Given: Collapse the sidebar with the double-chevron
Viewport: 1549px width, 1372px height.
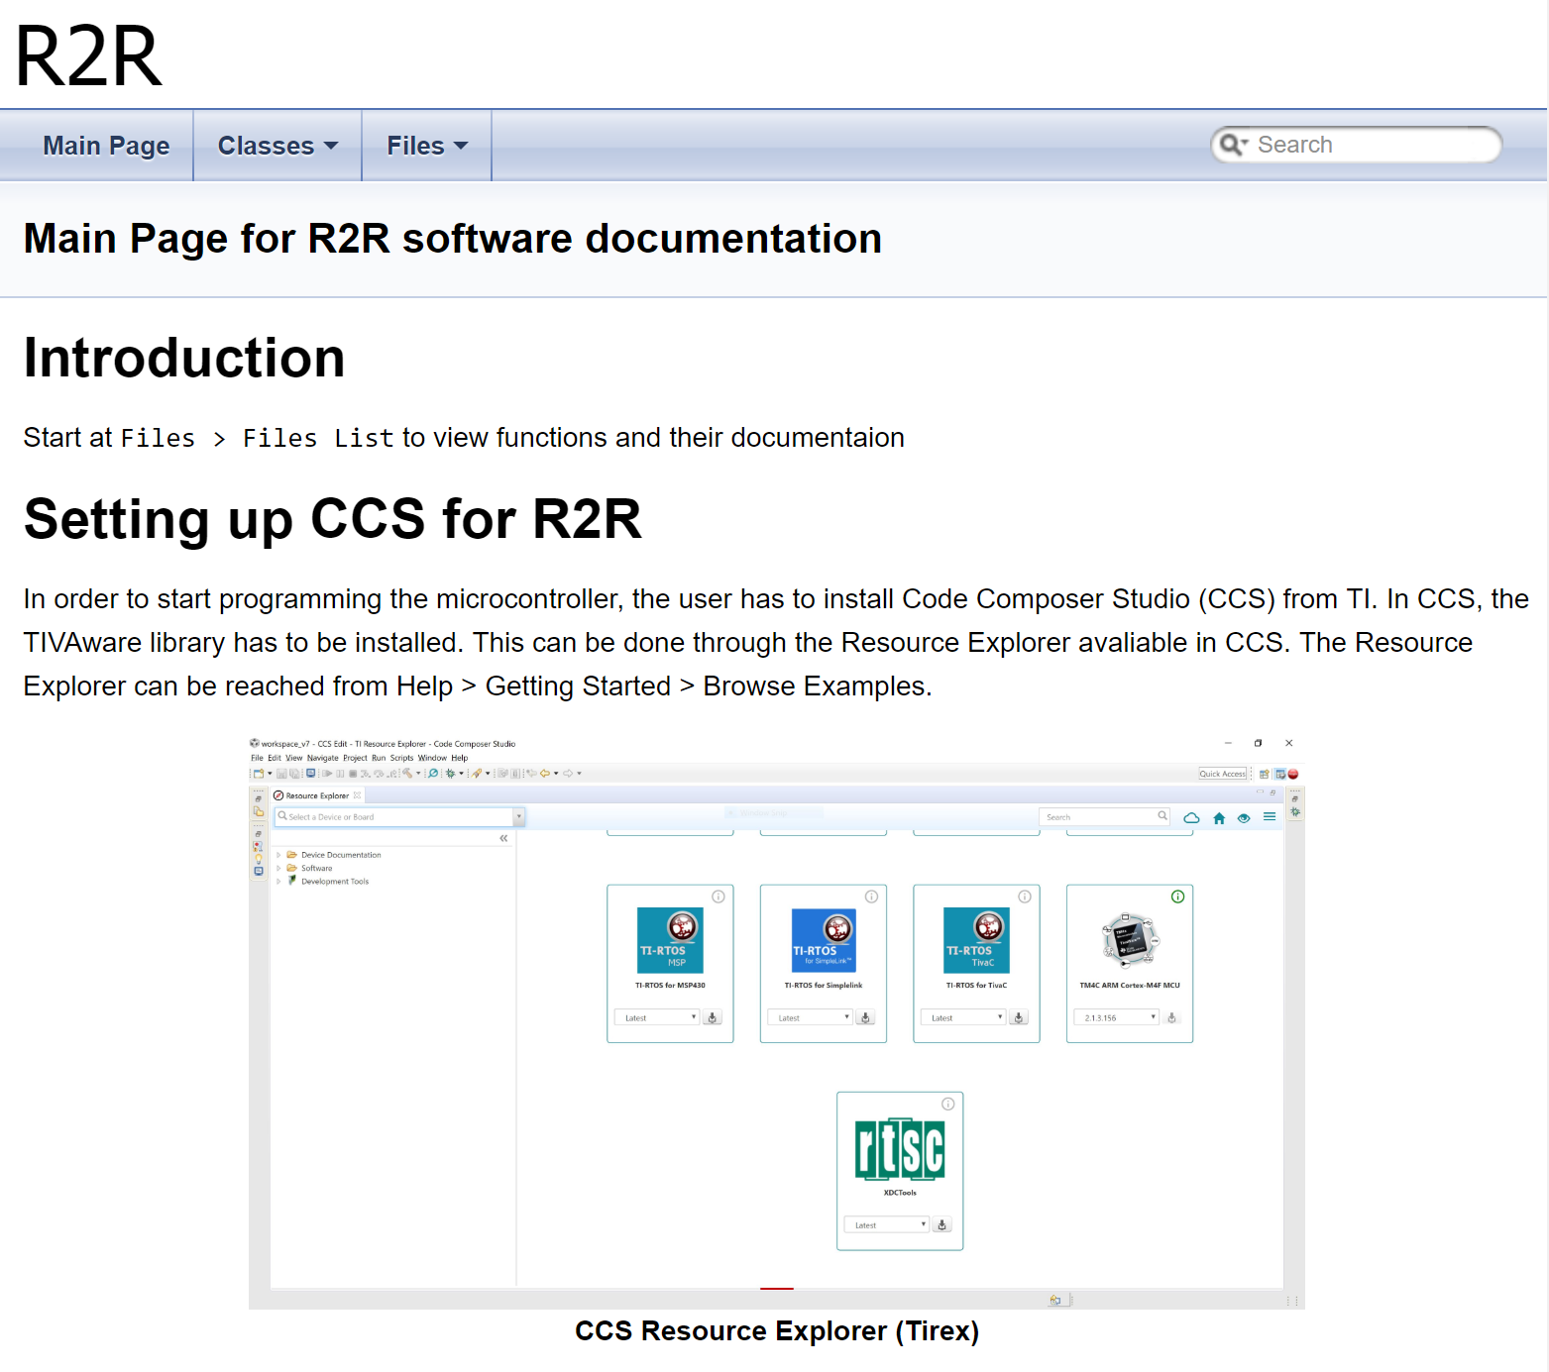Looking at the screenshot, I should (x=503, y=838).
